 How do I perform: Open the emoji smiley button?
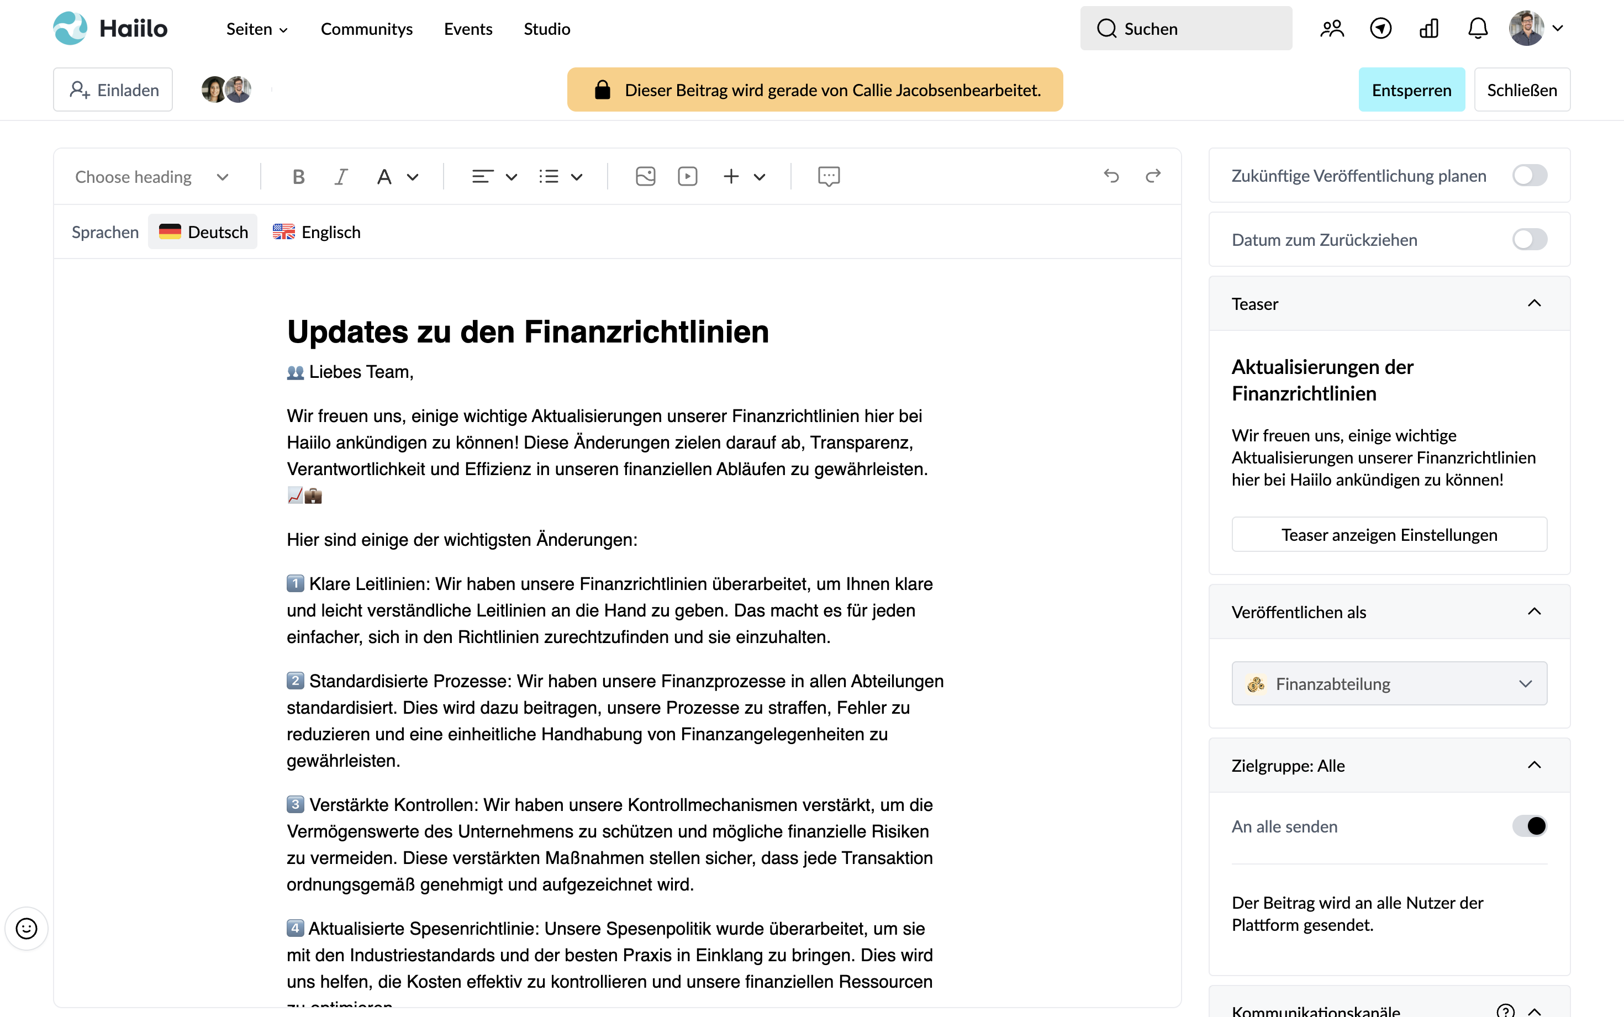(x=26, y=929)
